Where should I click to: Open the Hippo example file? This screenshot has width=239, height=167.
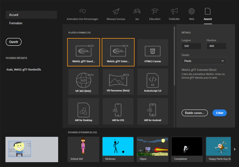tap(152, 149)
